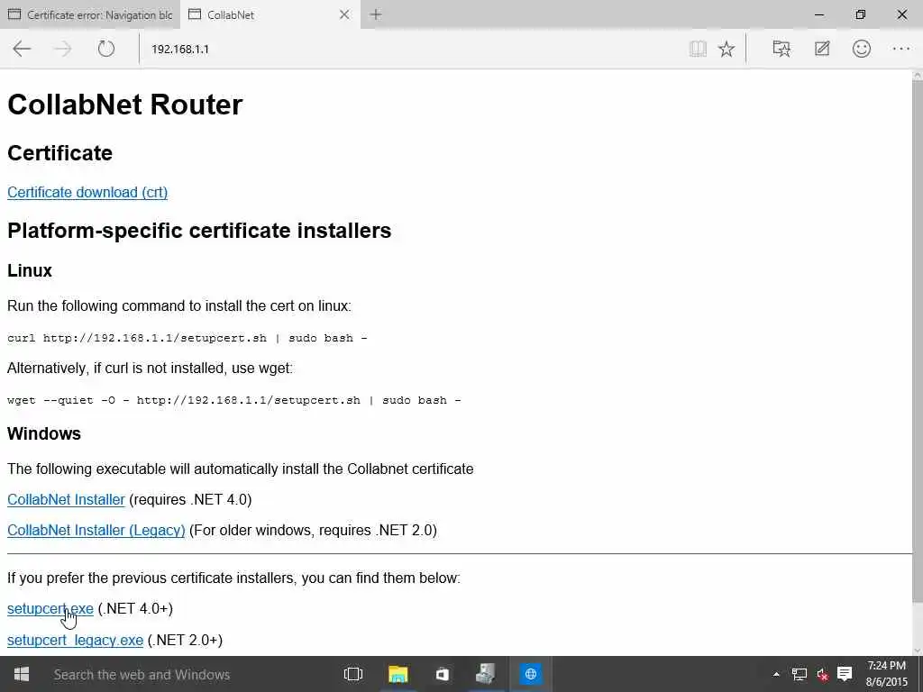
Task: Make a Web Note
Action: point(822,49)
